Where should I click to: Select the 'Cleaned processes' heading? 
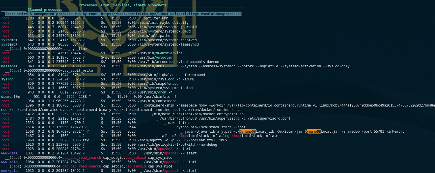[x=45, y=10]
